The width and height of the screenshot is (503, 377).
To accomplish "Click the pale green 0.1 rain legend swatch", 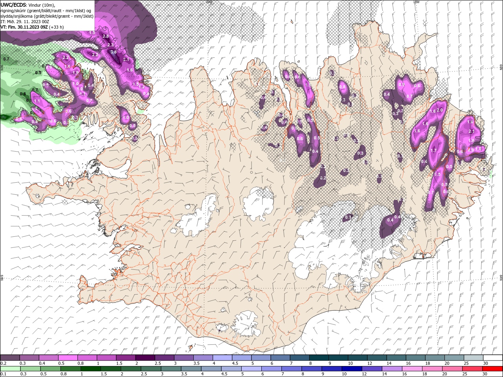I will (10, 368).
